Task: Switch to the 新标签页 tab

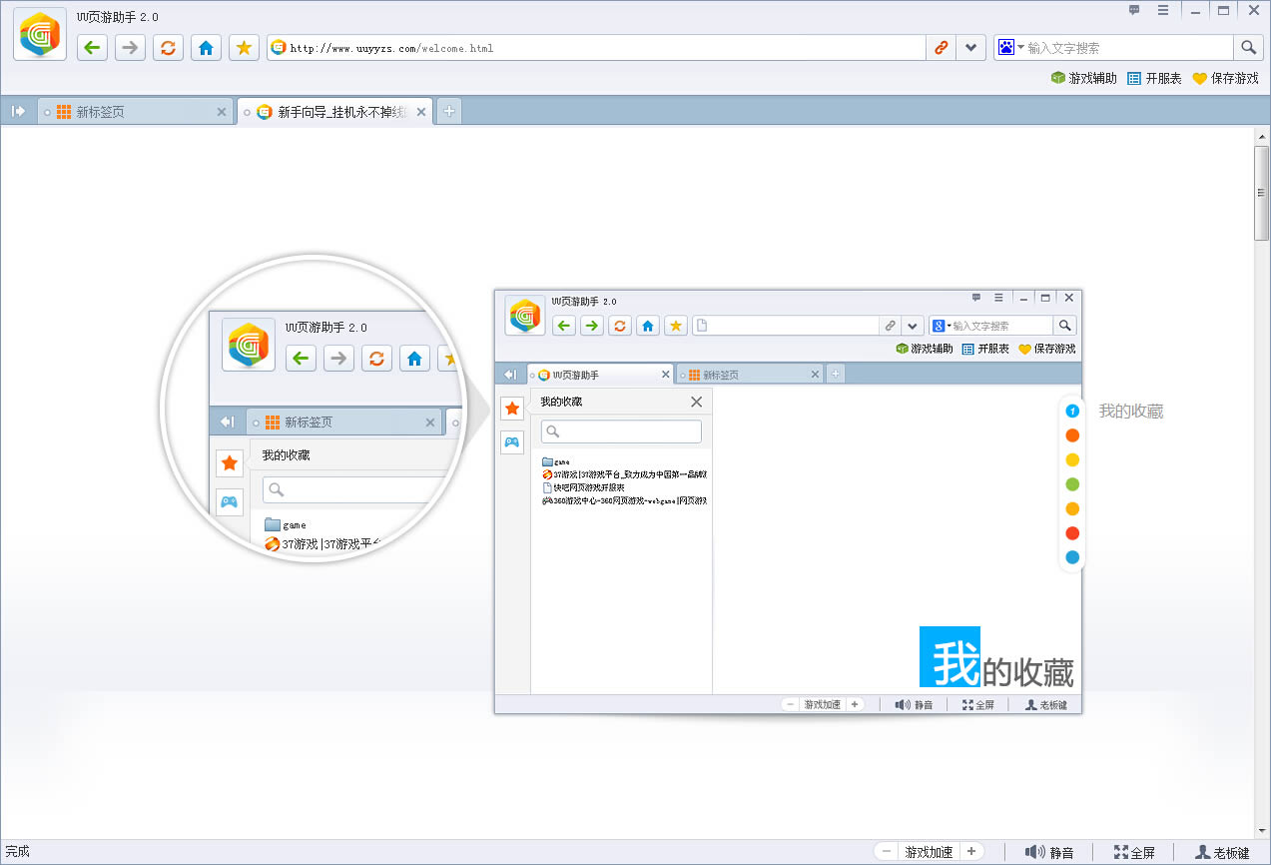Action: click(x=135, y=112)
